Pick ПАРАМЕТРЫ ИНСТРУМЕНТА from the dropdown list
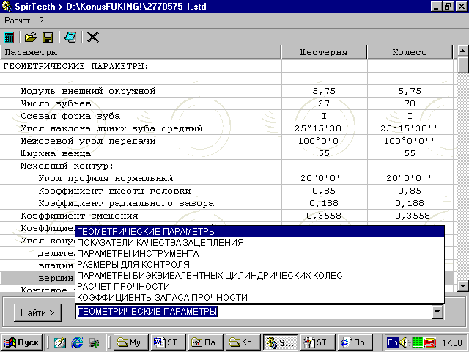 click(137, 254)
